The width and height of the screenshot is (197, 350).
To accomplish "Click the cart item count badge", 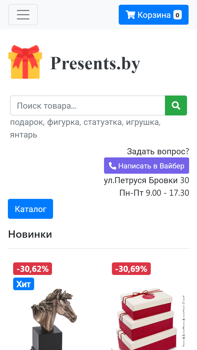I will click(x=178, y=15).
